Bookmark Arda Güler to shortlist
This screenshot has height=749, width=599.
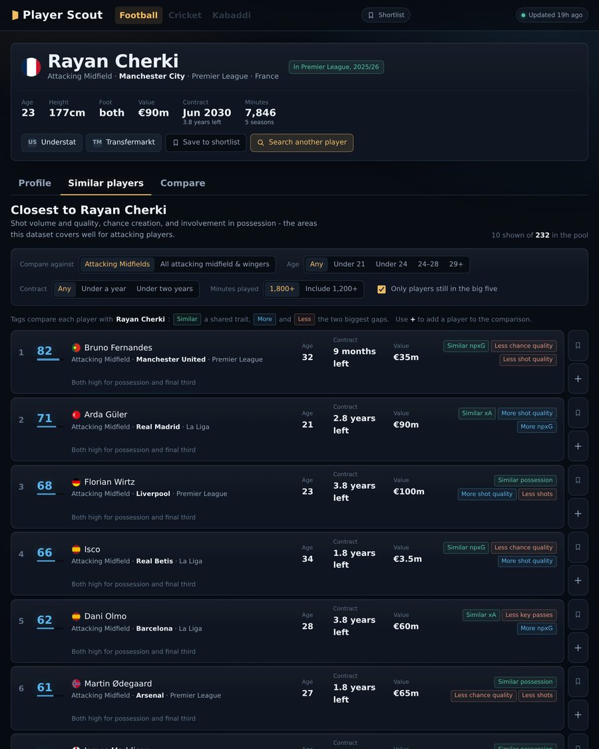(578, 413)
